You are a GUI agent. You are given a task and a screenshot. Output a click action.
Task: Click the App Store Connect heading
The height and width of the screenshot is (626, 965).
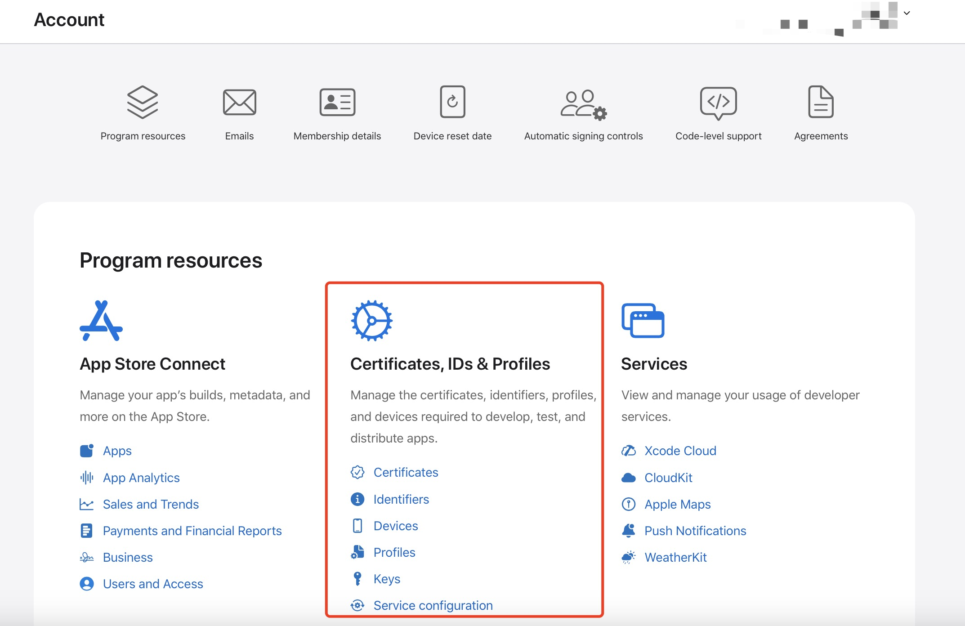(152, 364)
